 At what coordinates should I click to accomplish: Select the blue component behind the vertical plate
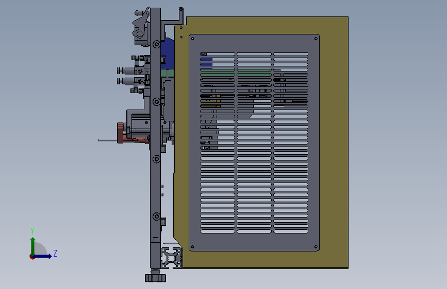point(168,54)
